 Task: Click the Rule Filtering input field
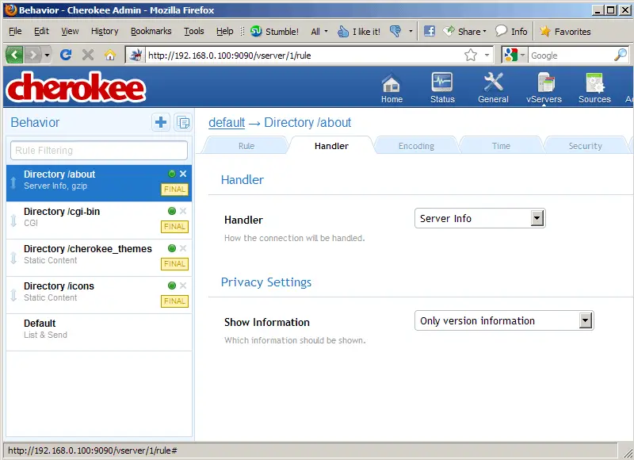point(99,150)
